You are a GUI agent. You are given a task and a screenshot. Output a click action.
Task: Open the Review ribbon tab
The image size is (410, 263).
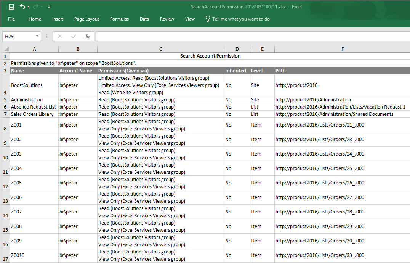(167, 19)
